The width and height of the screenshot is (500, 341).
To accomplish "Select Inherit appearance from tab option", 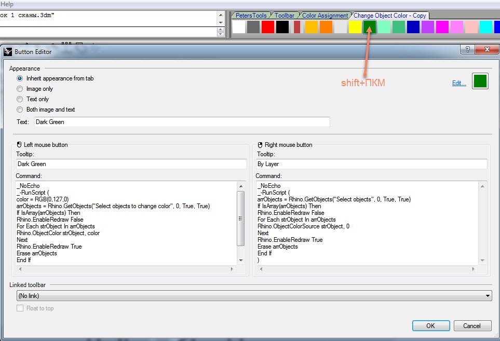I will pos(20,78).
